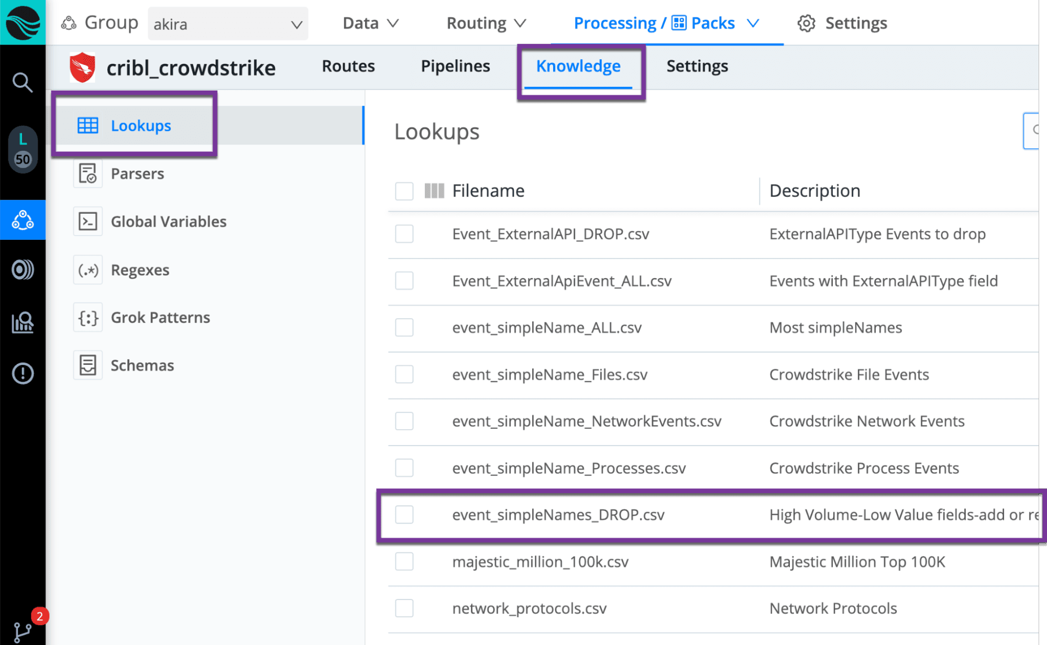The image size is (1047, 645).
Task: Open the worker groups icon in sidebar
Action: [x=23, y=220]
